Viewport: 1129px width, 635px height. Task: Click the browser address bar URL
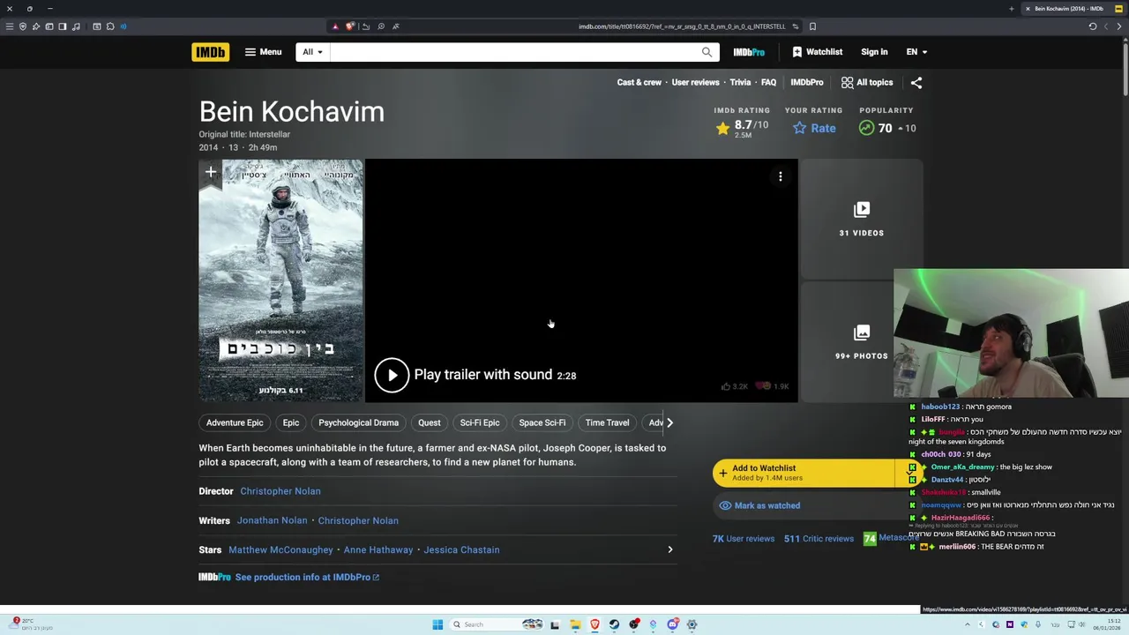pyautogui.click(x=681, y=26)
